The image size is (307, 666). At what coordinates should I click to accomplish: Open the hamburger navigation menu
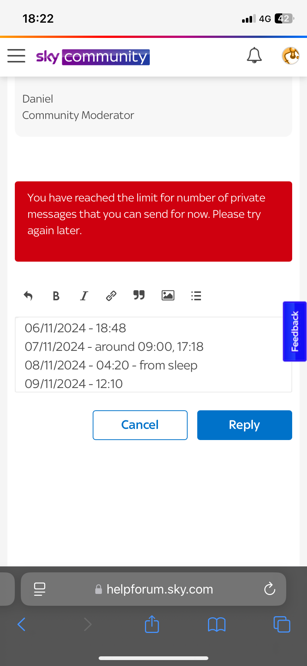coord(16,56)
